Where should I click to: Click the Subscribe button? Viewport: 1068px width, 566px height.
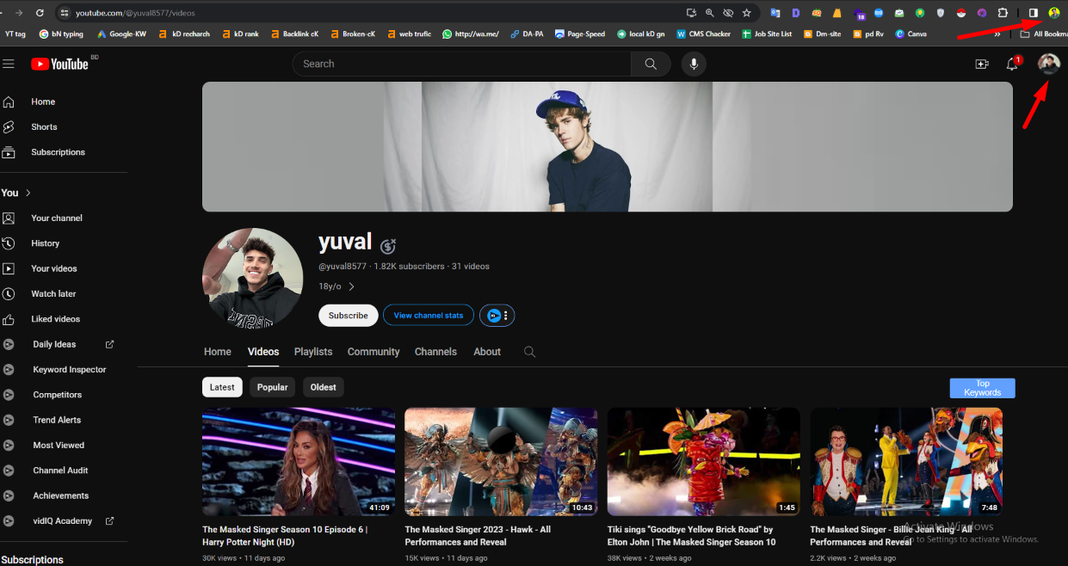click(348, 316)
